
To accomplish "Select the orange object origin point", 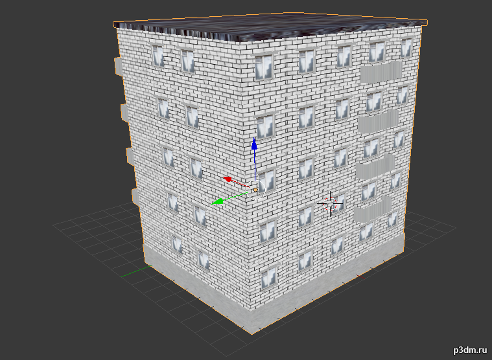I will [x=255, y=190].
